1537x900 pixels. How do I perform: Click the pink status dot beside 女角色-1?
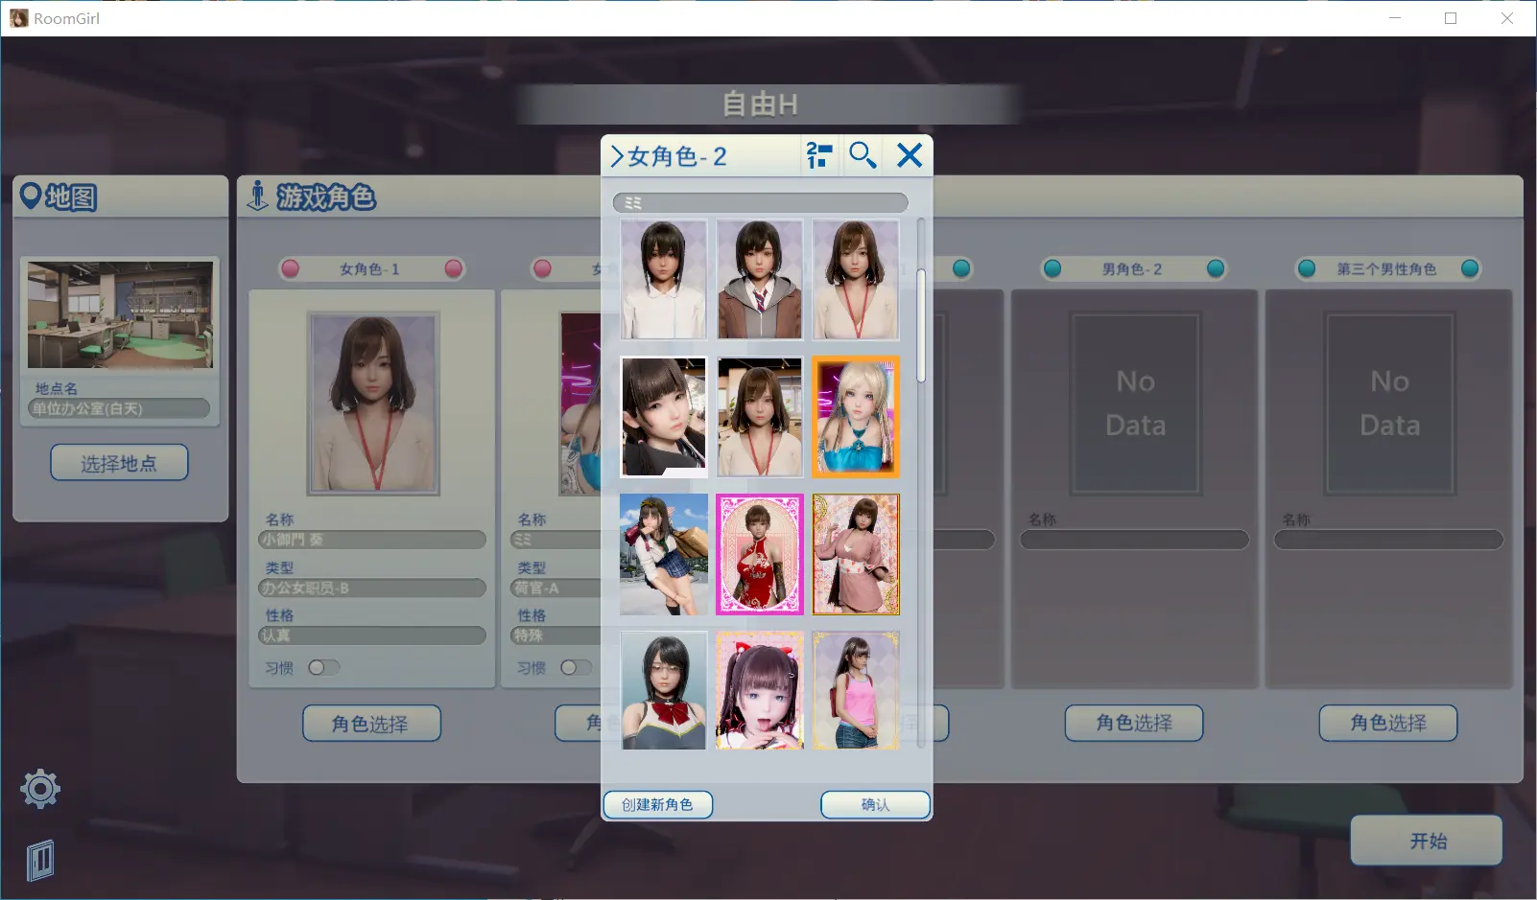click(290, 268)
